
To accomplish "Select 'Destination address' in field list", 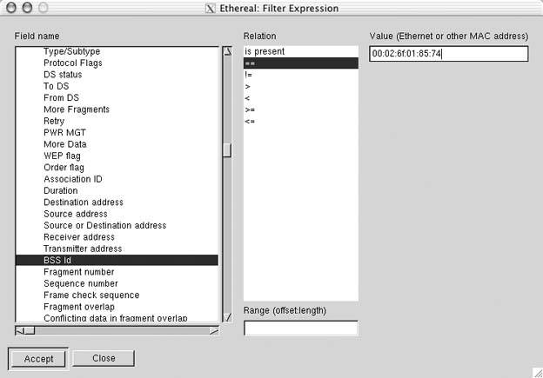I will pos(84,202).
